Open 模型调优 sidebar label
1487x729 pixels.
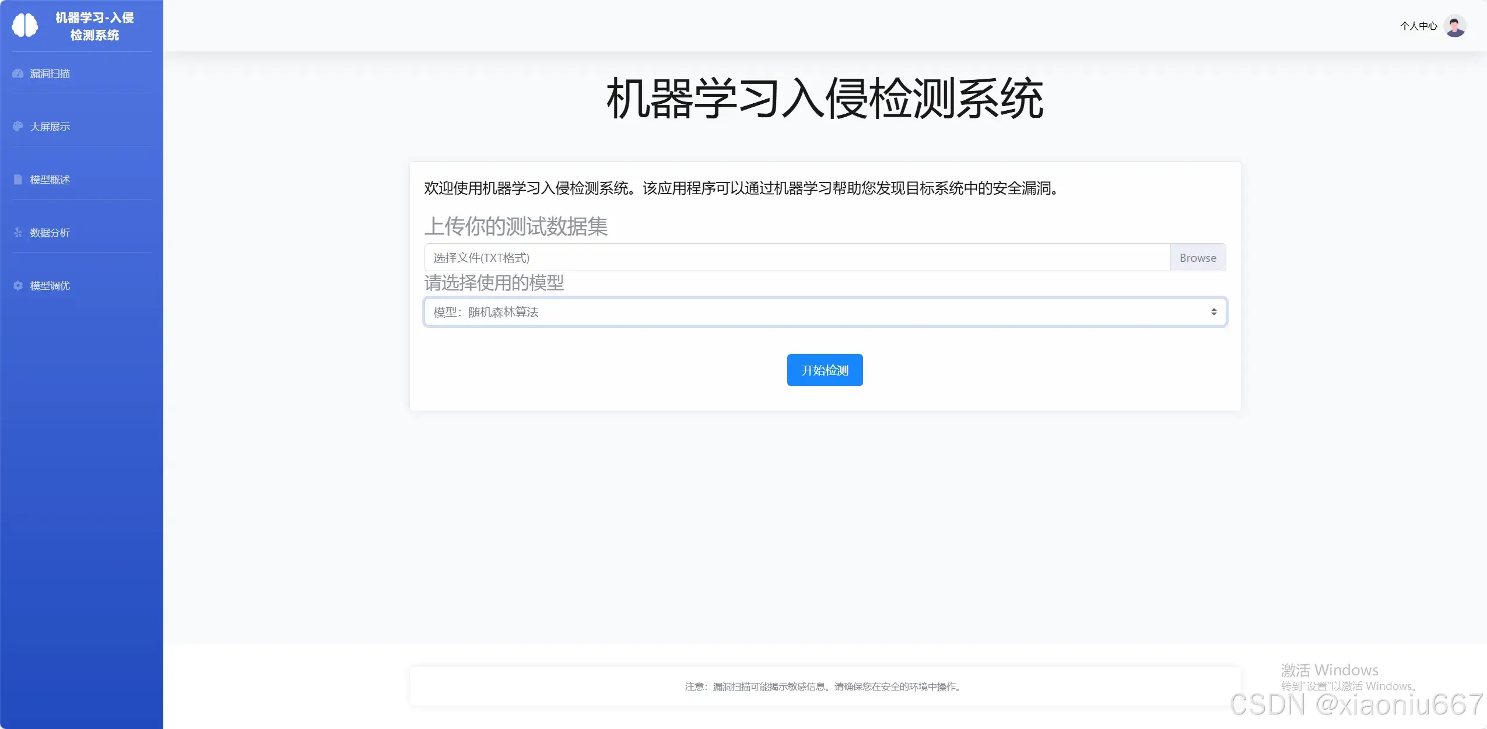point(50,286)
